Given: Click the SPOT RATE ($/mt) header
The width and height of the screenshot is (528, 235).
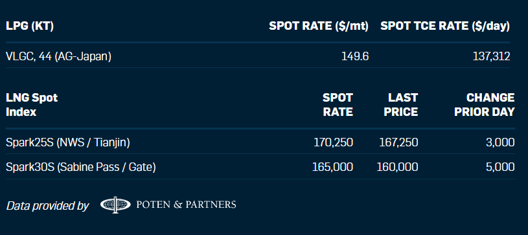Looking at the screenshot, I should (x=319, y=27).
